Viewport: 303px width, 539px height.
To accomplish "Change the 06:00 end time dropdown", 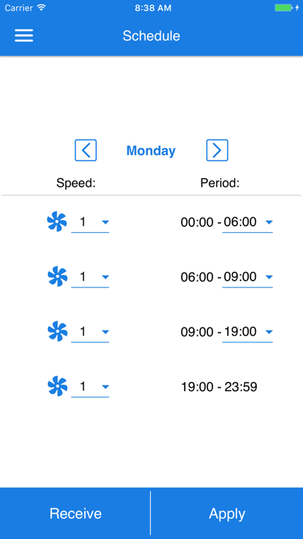I will 247,223.
